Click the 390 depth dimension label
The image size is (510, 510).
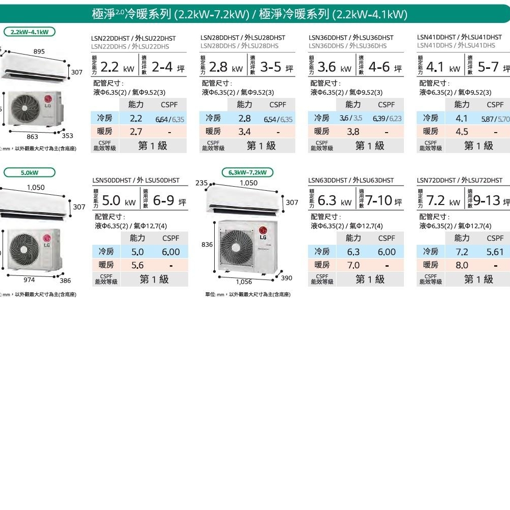pos(287,278)
